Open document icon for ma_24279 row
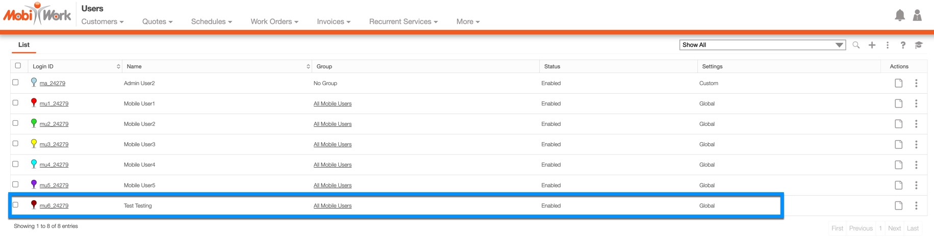 click(x=898, y=83)
